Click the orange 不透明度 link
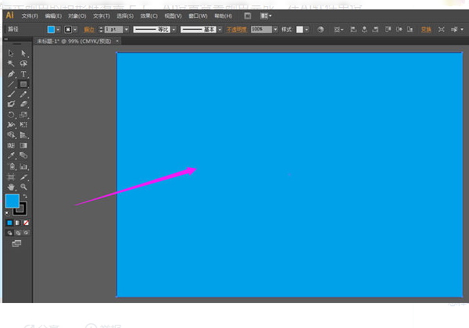This screenshot has height=328, width=469. (237, 29)
